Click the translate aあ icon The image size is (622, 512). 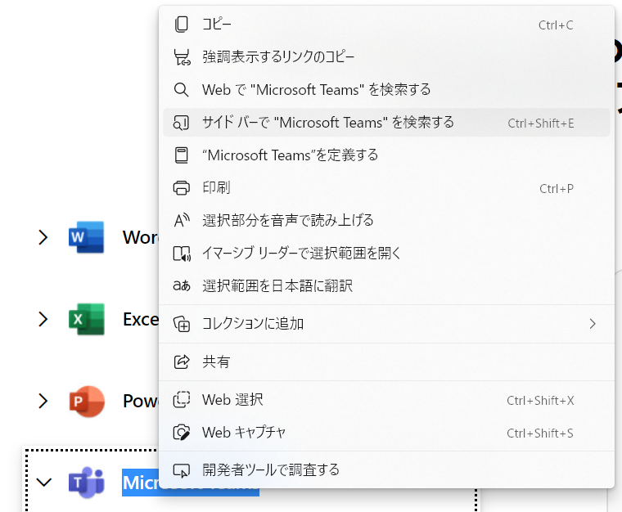(182, 285)
